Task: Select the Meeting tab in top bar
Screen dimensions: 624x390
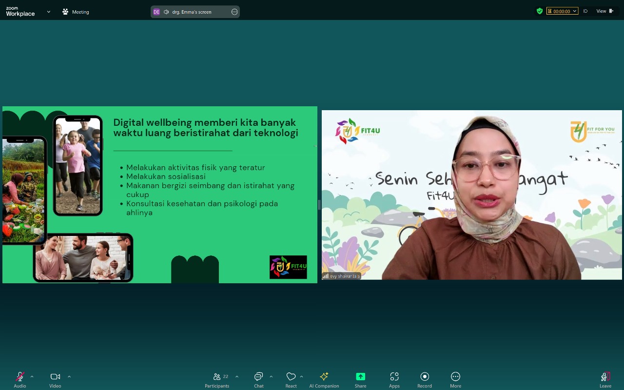Action: click(x=76, y=12)
